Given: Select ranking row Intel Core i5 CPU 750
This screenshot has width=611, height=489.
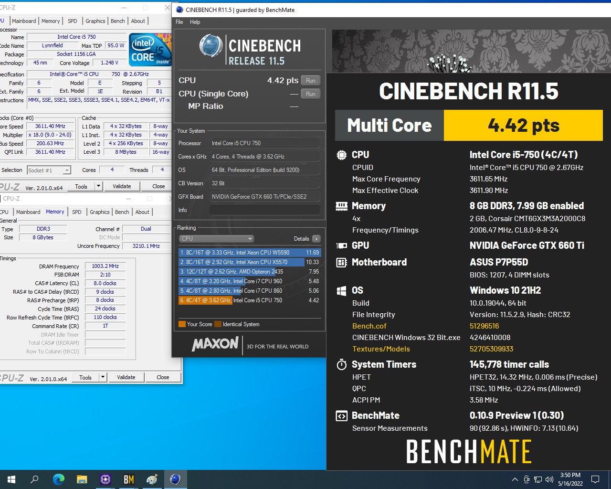Looking at the screenshot, I should click(250, 300).
